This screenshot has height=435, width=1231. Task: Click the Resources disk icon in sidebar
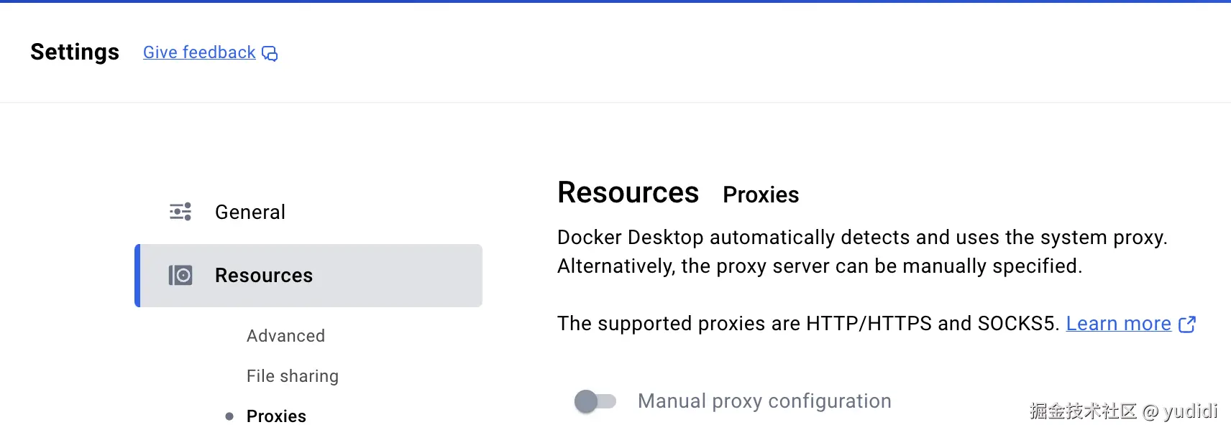point(180,276)
